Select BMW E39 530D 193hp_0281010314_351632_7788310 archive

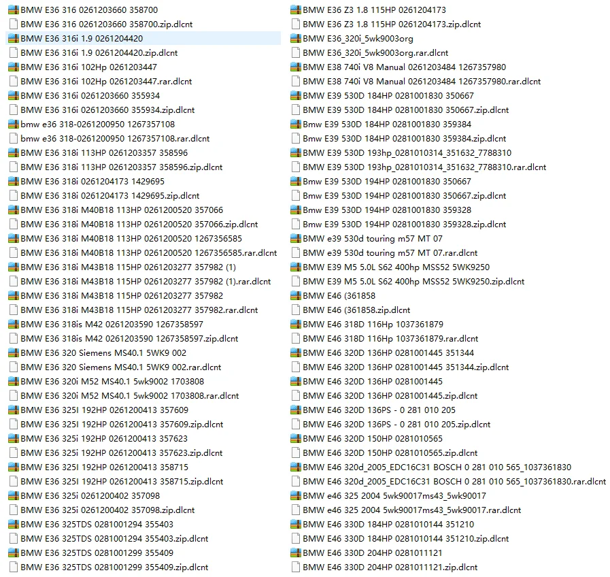[401, 152]
